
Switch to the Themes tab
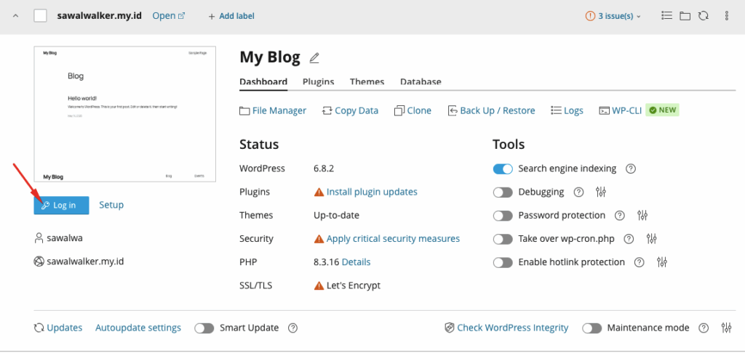coord(367,81)
